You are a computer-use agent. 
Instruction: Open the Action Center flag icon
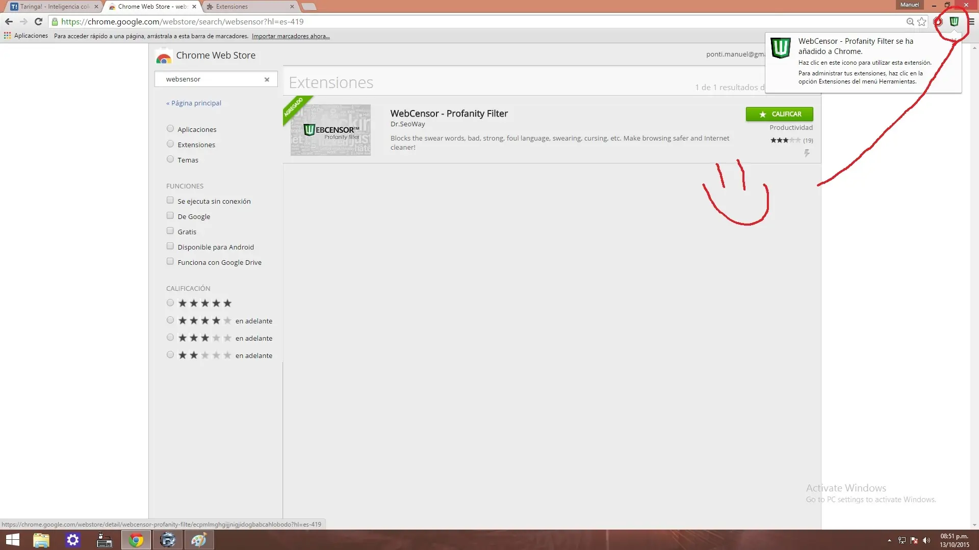click(914, 540)
